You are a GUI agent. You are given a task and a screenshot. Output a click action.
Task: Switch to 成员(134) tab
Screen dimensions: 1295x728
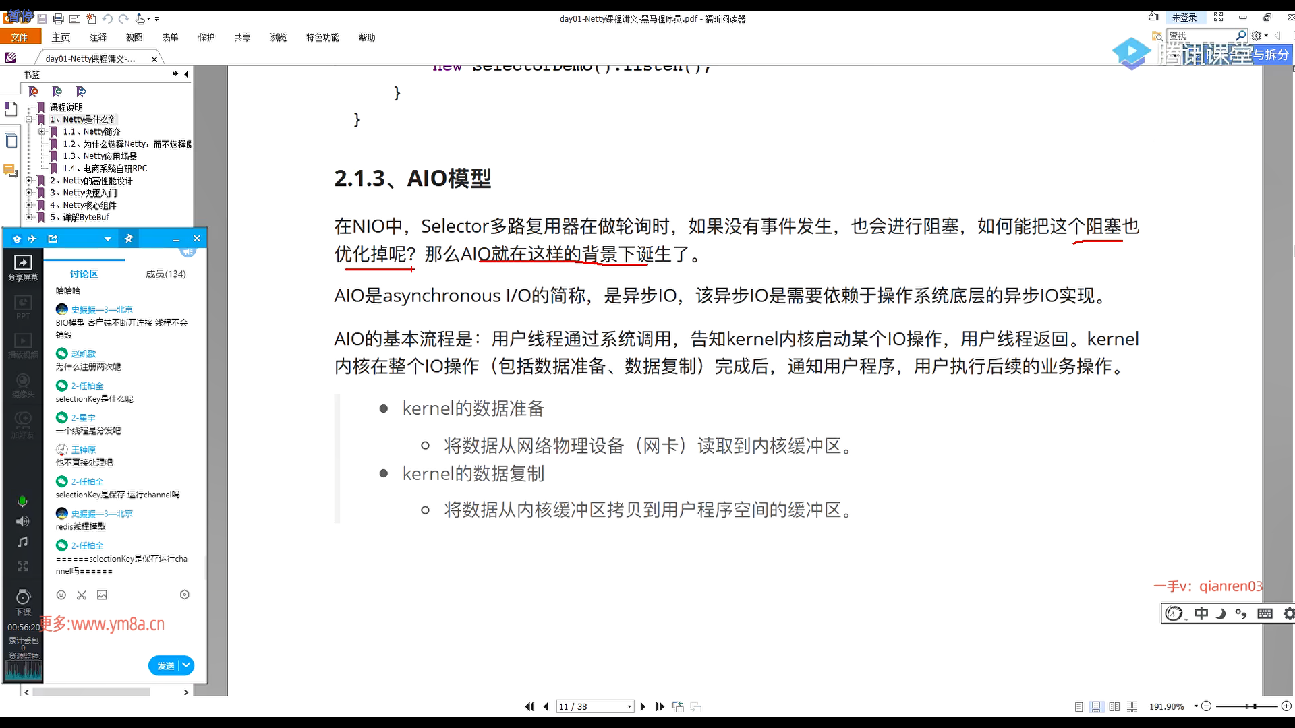[x=165, y=274]
